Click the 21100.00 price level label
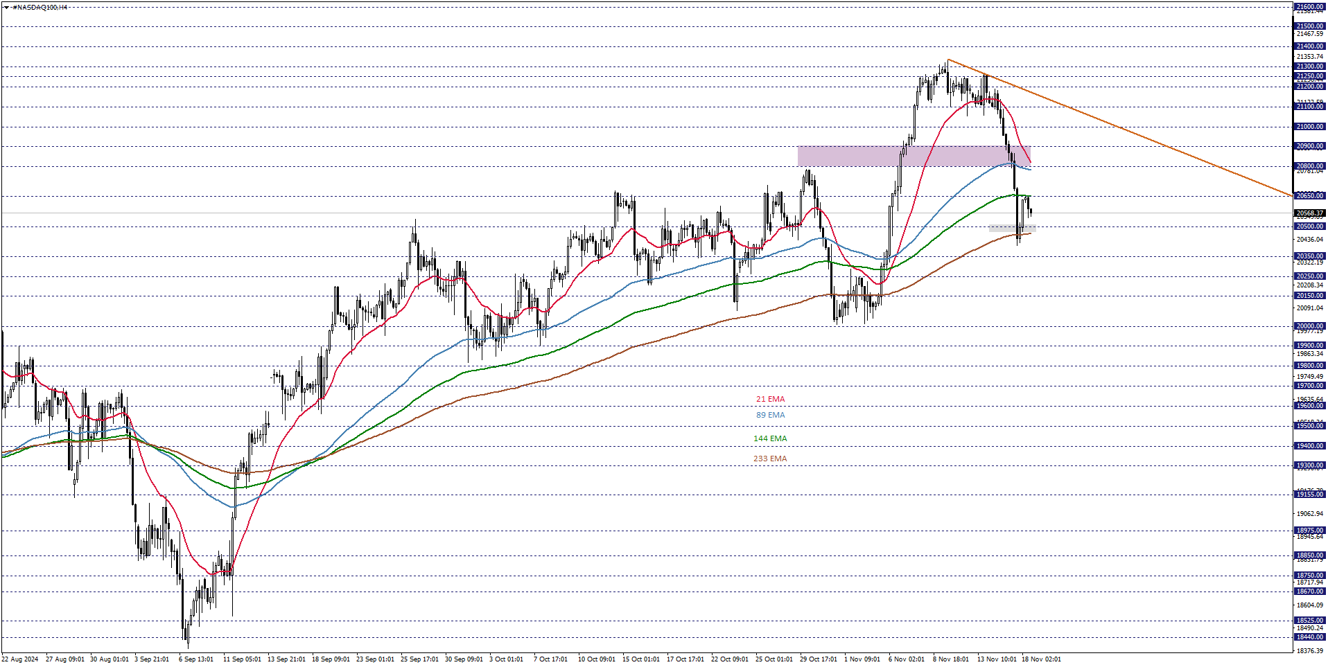1328x667 pixels. click(x=1310, y=107)
